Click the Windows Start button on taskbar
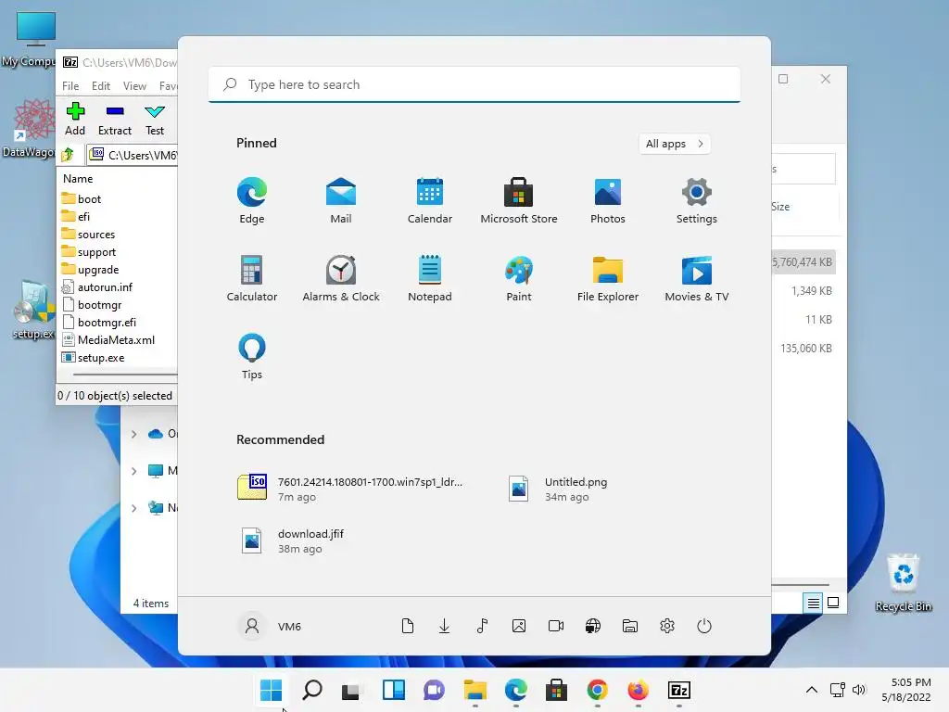 coord(271,690)
